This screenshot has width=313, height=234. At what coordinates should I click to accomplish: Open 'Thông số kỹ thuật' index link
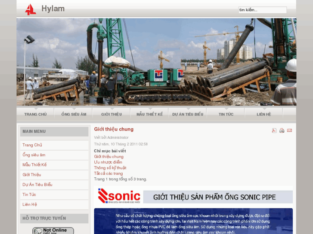tap(110, 168)
